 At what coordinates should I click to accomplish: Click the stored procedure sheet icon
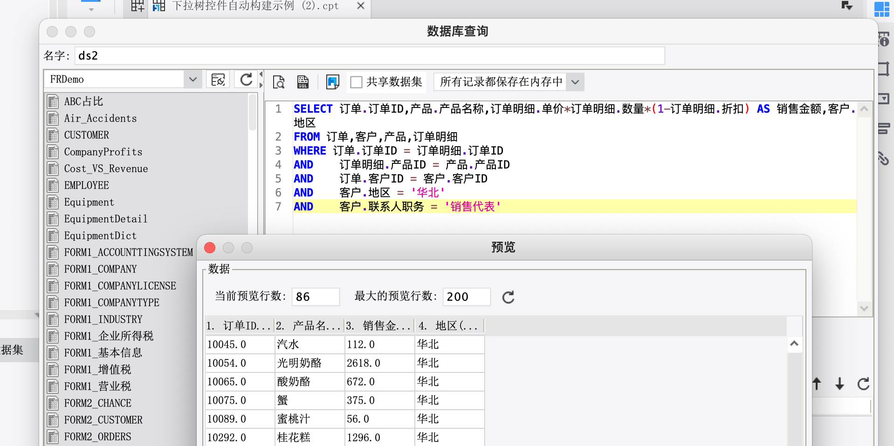(x=303, y=82)
